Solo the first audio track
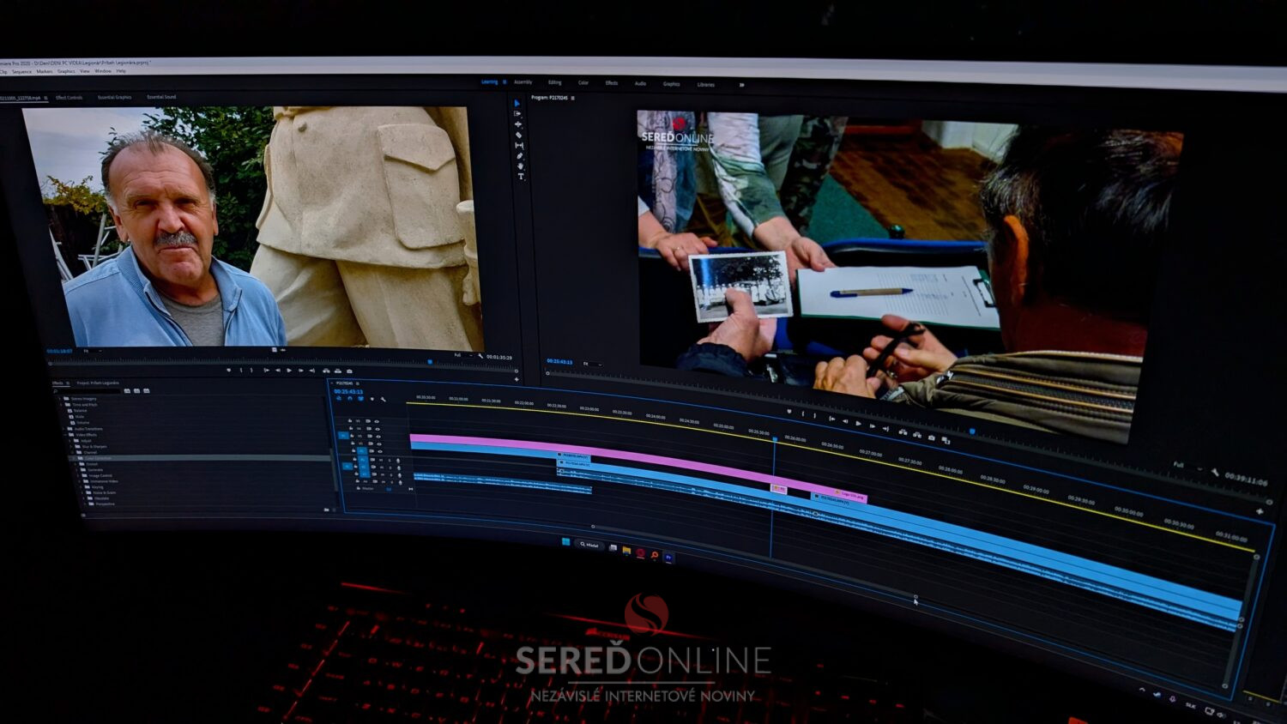This screenshot has height=724, width=1287. click(390, 461)
